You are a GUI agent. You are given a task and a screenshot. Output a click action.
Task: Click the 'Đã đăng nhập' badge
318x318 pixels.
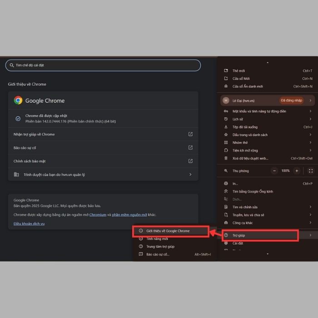(x=292, y=100)
